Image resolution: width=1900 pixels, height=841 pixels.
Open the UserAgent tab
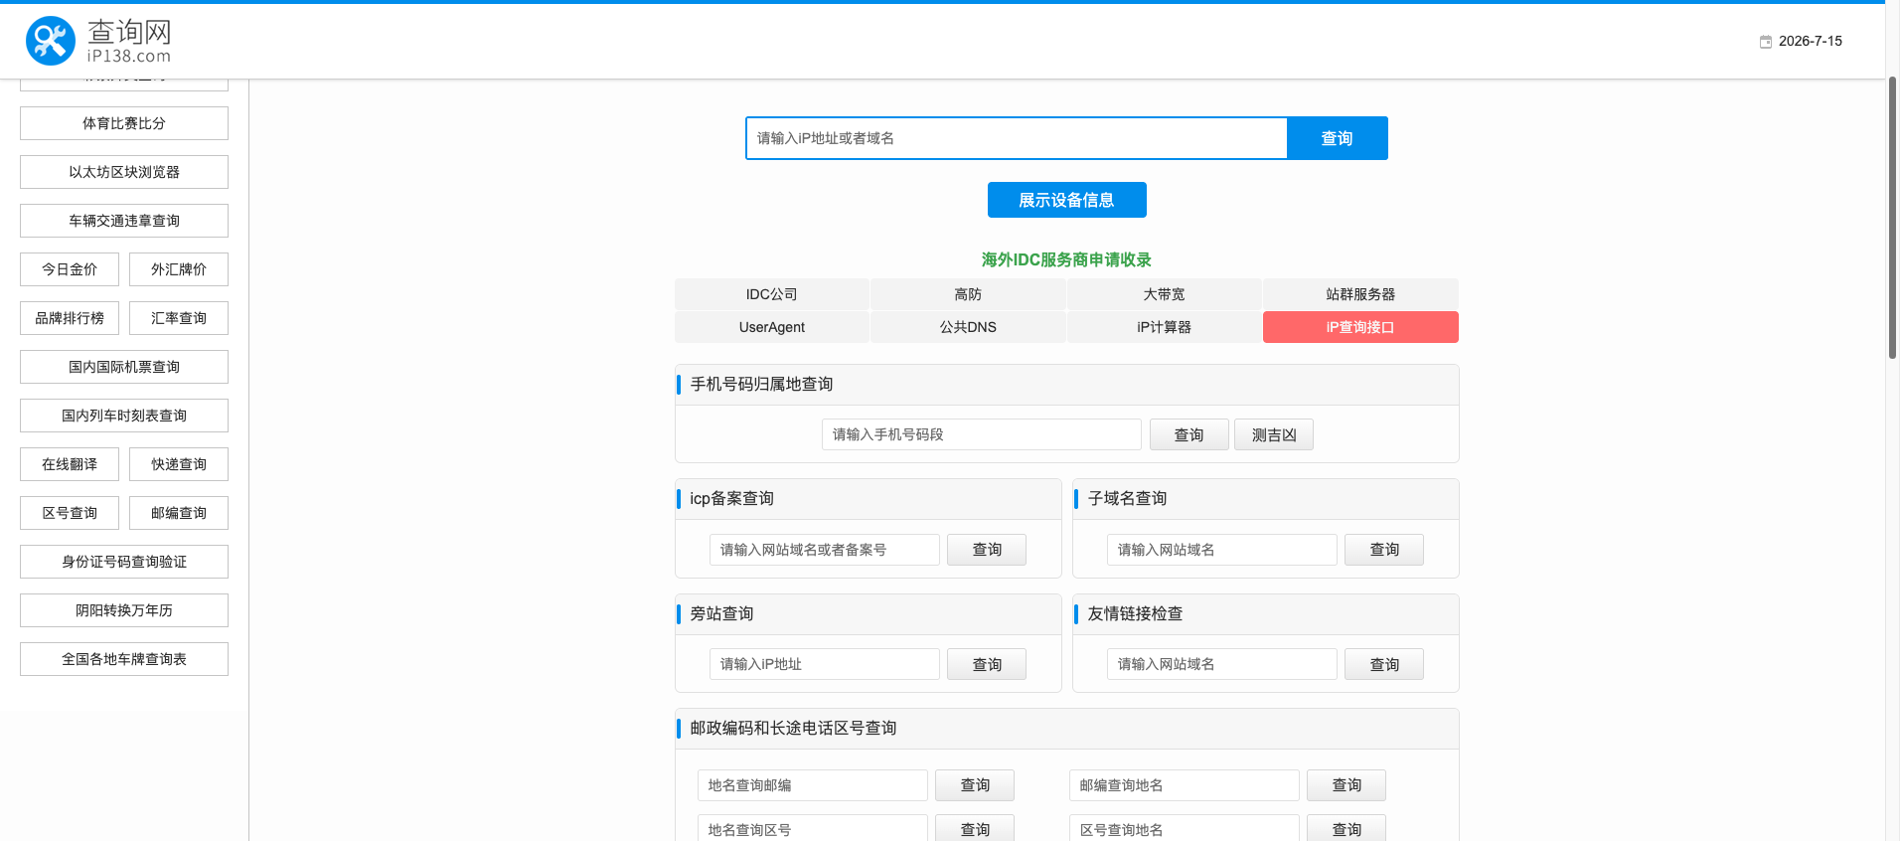point(772,327)
